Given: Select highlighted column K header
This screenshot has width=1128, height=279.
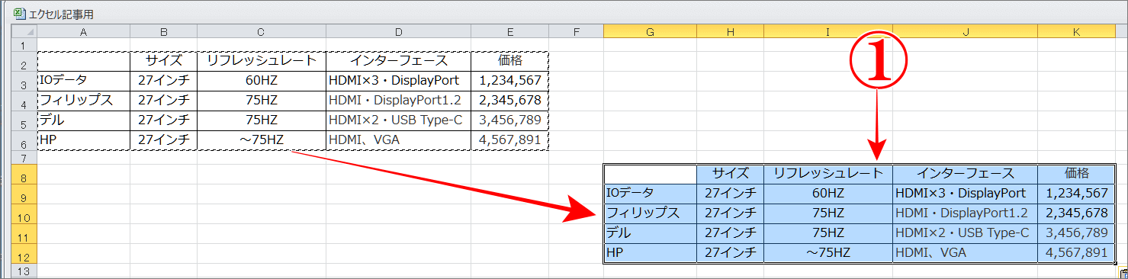Looking at the screenshot, I should (1076, 31).
